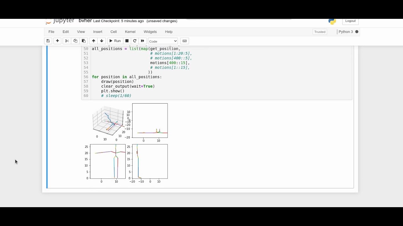Viewport: 403px width, 226px height.
Task: Click the commented sleep(1/60) line
Action: pos(116,96)
